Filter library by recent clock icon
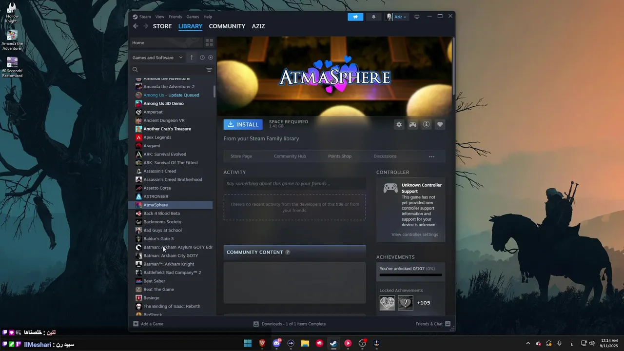624x351 pixels. tap(202, 58)
